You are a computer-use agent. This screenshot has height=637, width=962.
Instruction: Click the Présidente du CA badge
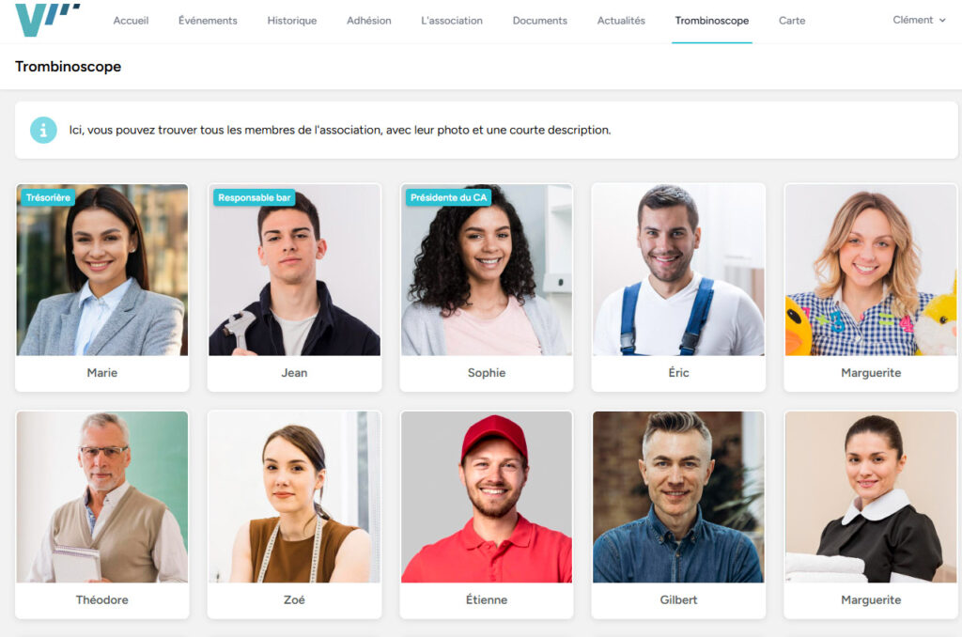[x=448, y=197]
